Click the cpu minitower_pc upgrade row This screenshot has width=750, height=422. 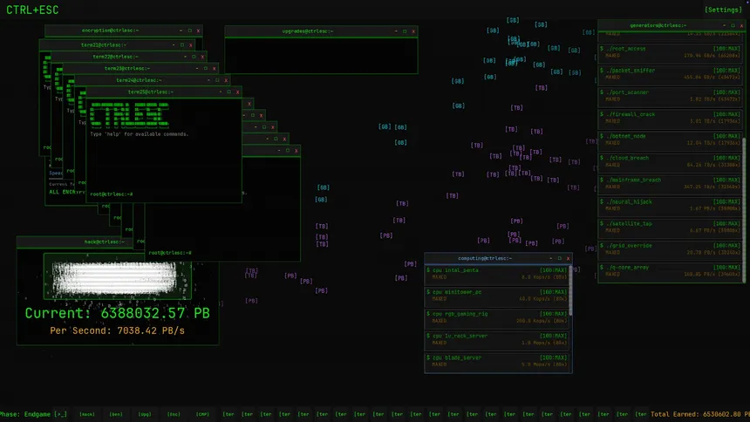pos(496,296)
